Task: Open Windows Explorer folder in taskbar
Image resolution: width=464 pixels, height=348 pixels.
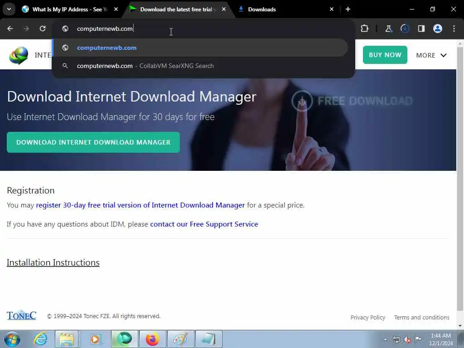Action: pyautogui.click(x=67, y=339)
